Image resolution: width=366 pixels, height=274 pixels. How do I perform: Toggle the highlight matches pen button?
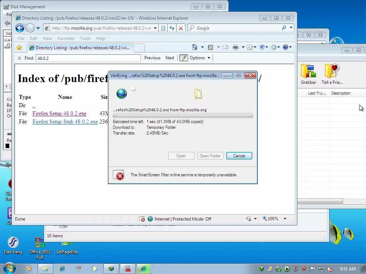click(x=183, y=58)
